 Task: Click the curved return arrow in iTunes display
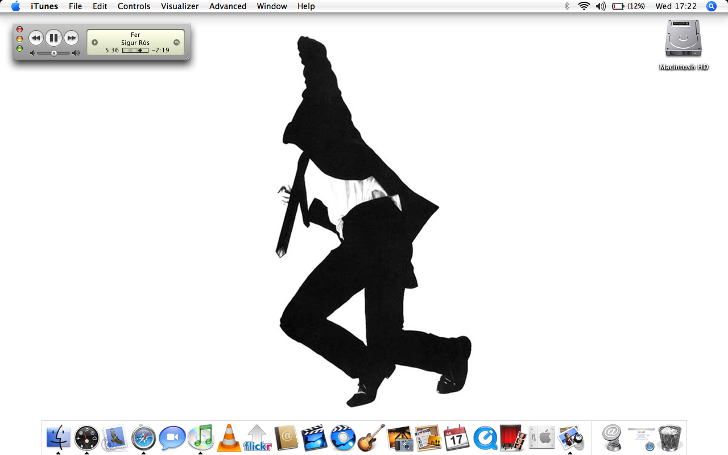coord(176,43)
